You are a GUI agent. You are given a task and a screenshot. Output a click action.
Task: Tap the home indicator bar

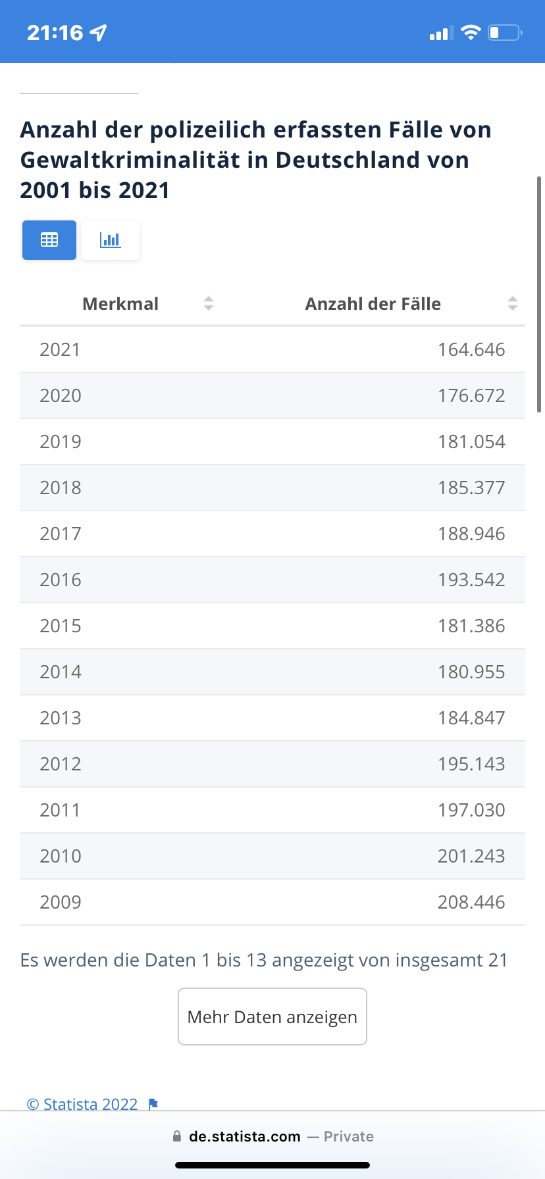(x=272, y=1165)
